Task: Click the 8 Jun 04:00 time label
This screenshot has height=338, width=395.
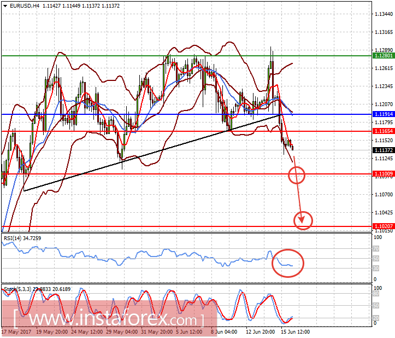Action: (x=224, y=331)
